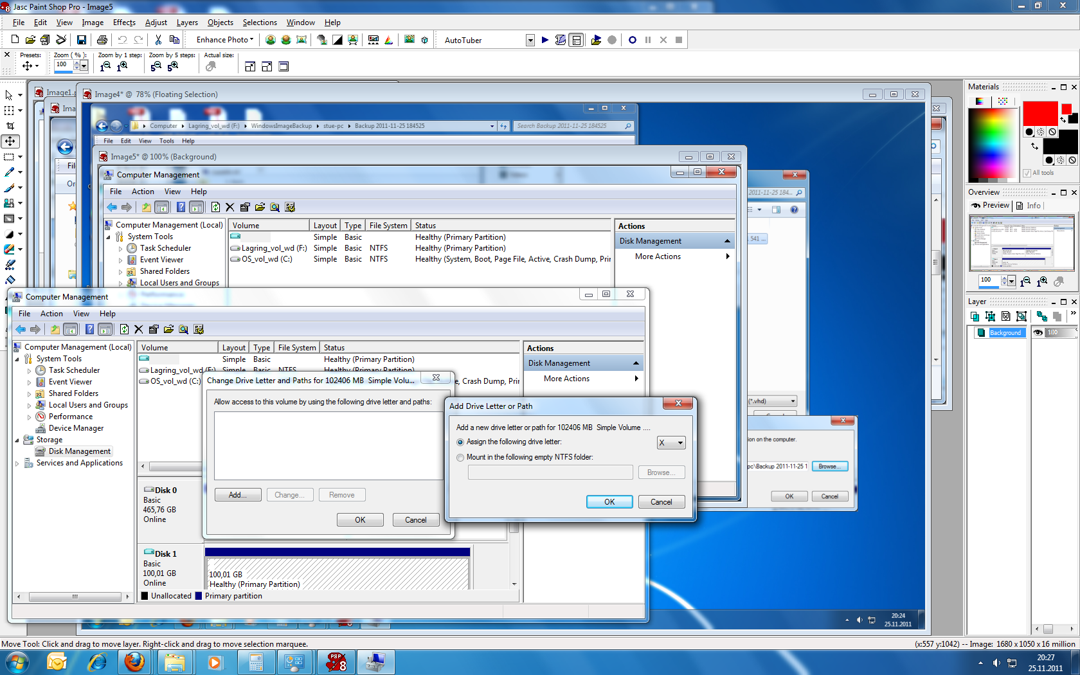
Task: Select Assign the following drive letter radio
Action: pos(460,442)
